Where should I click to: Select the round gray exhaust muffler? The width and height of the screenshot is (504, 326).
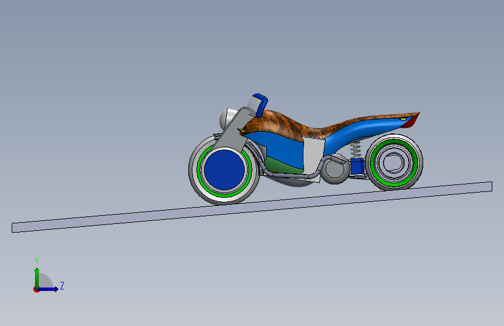pos(335,169)
